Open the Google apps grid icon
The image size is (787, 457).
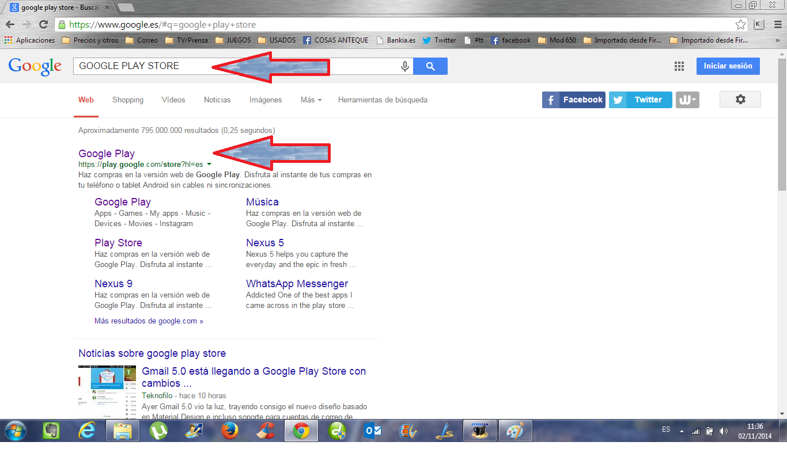point(679,66)
